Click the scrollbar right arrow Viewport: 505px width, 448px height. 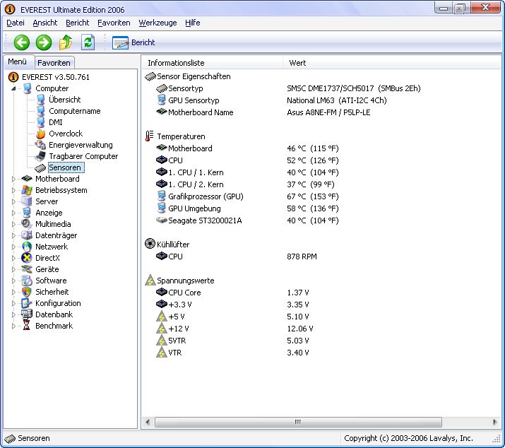tap(495, 422)
